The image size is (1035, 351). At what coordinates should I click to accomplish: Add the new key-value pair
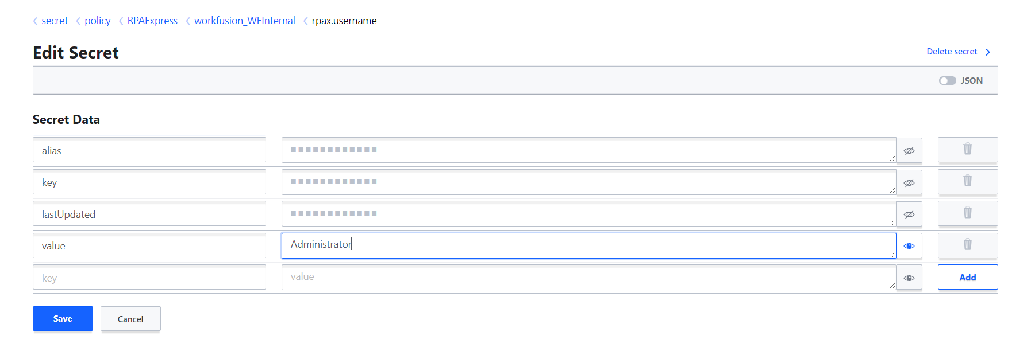click(x=968, y=278)
